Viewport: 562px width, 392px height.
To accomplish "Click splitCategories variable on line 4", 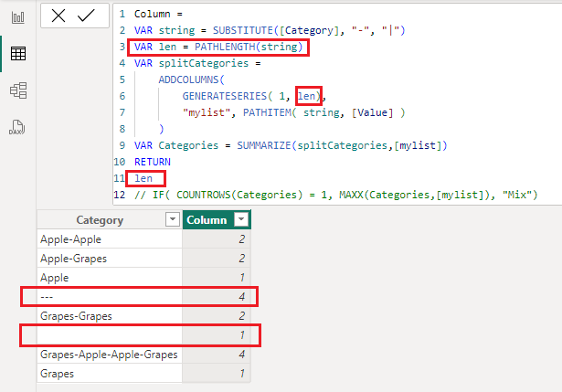I will click(204, 64).
